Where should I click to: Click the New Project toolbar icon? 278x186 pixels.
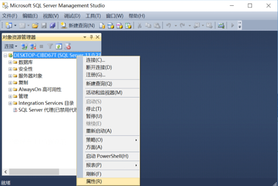pos(9,26)
